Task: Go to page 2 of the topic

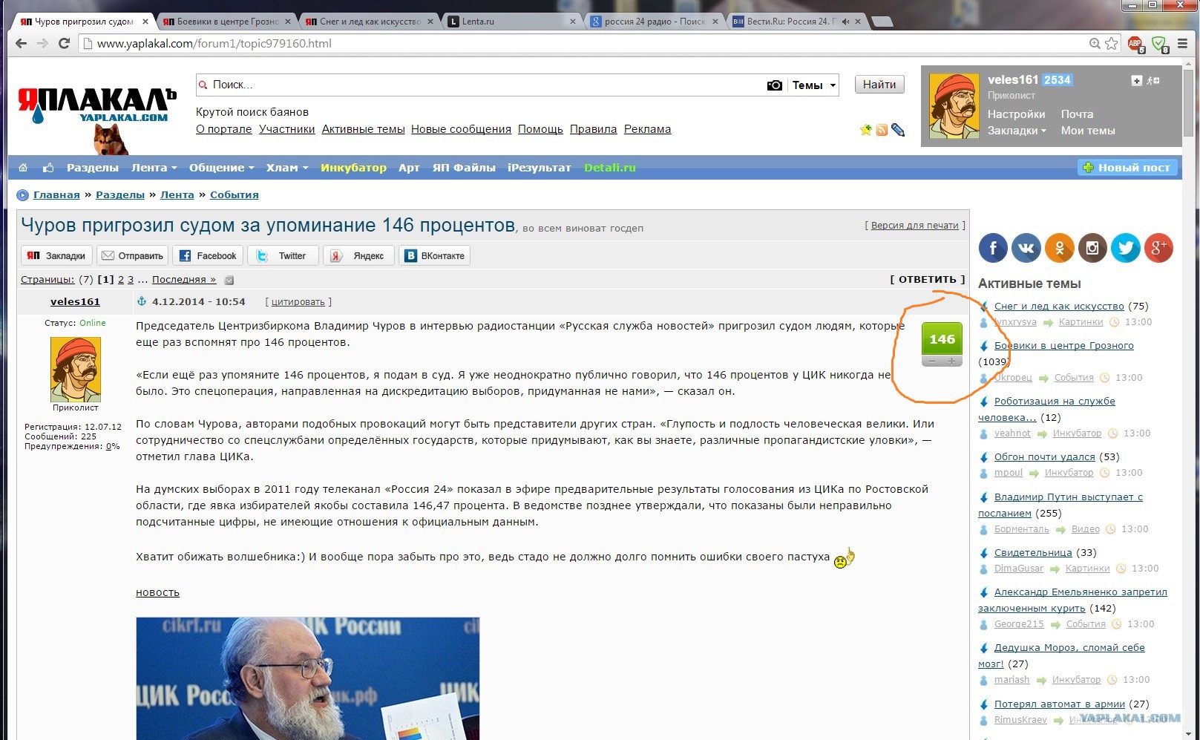Action: [121, 280]
